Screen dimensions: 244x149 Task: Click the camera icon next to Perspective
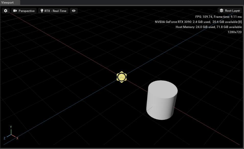(15, 11)
